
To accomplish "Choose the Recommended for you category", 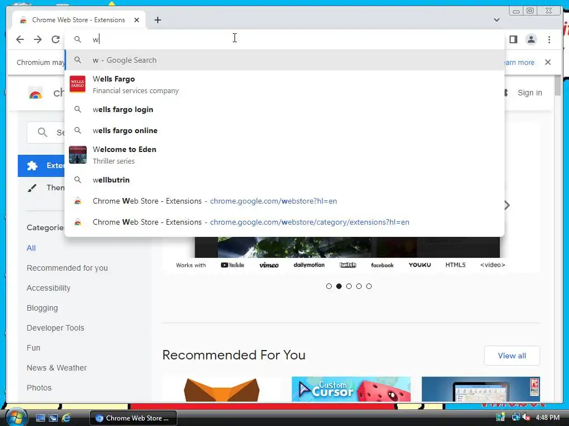I will coord(67,268).
